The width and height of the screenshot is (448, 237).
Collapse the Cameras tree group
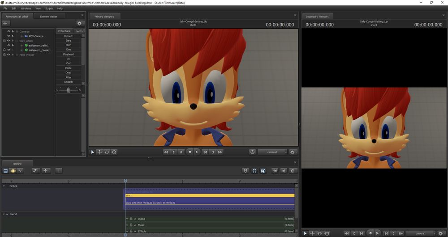(x=17, y=31)
